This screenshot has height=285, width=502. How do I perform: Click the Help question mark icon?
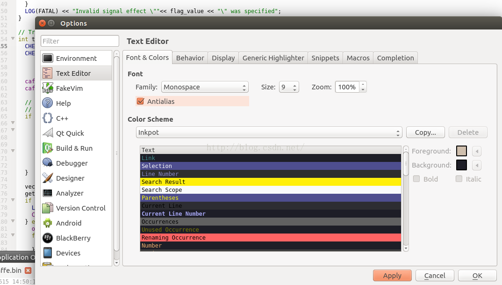(47, 103)
